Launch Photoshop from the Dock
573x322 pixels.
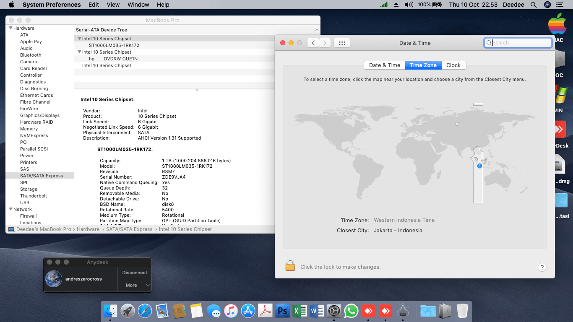pos(282,311)
